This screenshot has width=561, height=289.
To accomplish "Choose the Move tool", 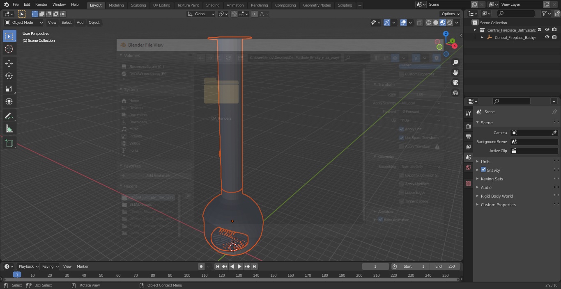I will 9,63.
